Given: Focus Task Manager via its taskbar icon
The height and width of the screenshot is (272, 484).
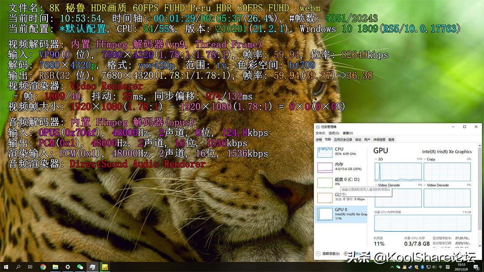Looking at the screenshot, I should [93, 267].
